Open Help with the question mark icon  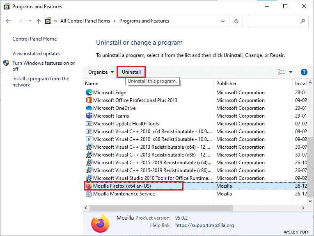pos(304,72)
